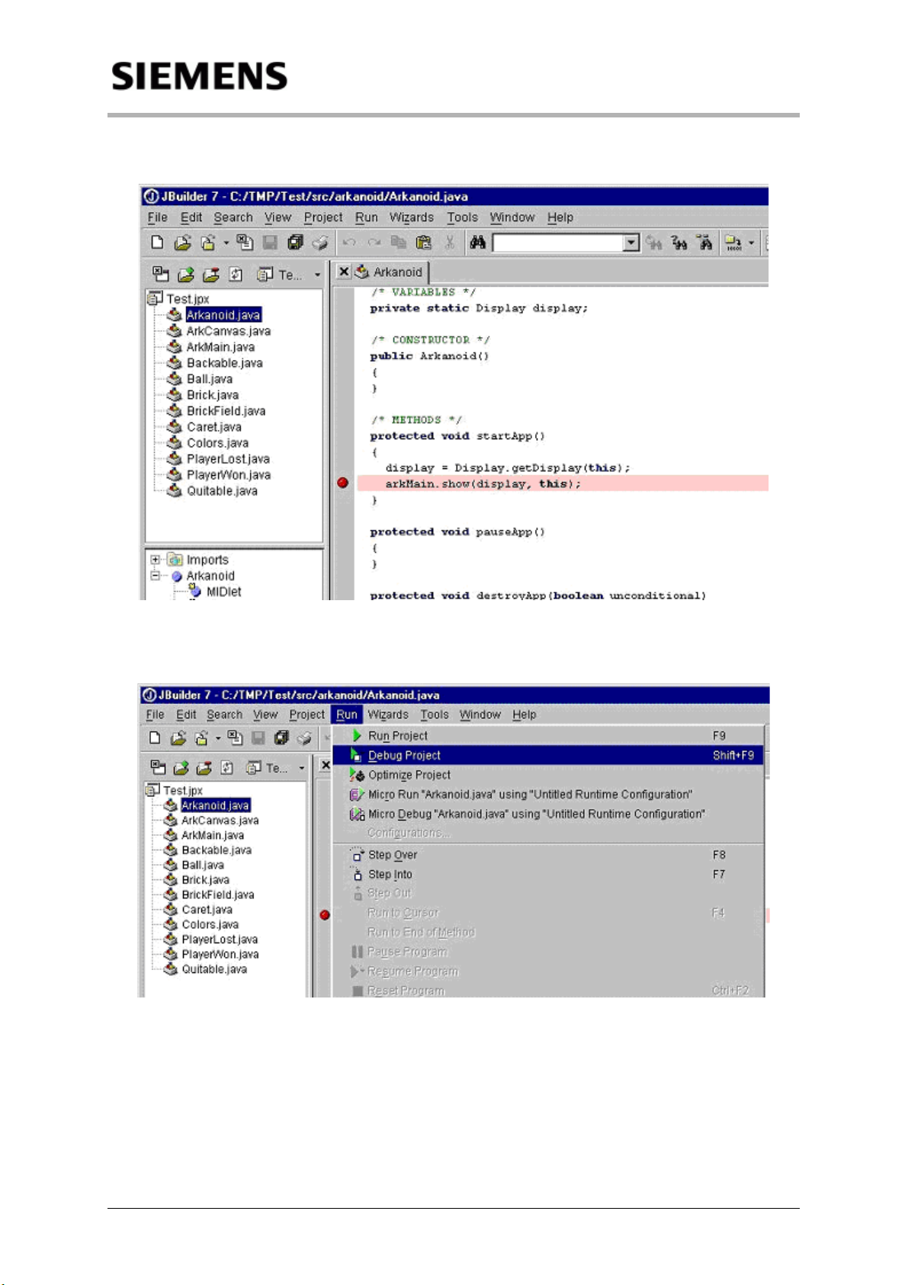Select MIDlet node in upper structure pane
908x1285 pixels.
point(223,592)
